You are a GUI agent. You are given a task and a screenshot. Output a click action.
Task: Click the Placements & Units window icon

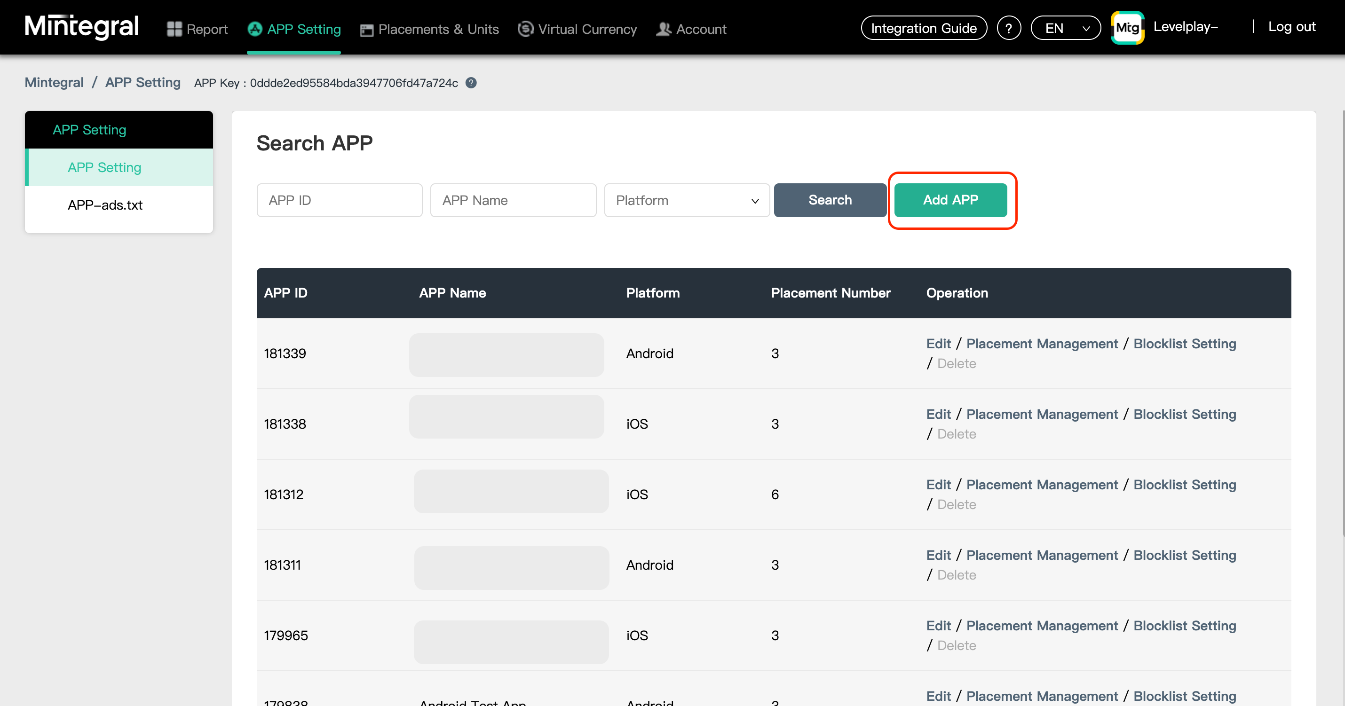coord(366,30)
